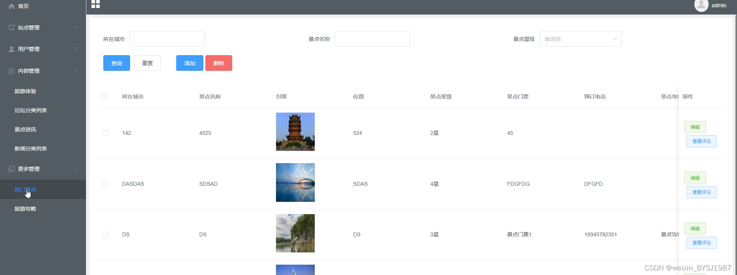Click the 4525 name cell

coord(205,133)
